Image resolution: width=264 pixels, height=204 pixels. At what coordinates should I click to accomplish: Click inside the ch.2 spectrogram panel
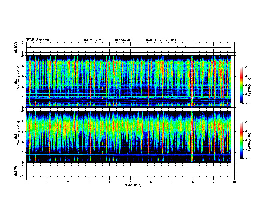click(x=129, y=137)
